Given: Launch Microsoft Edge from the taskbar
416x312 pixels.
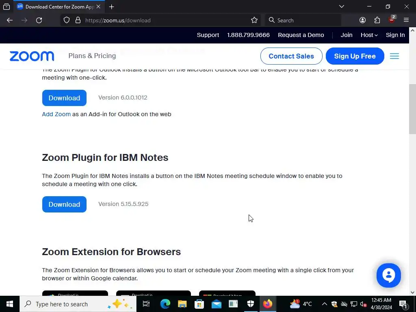Looking at the screenshot, I should pos(165,304).
